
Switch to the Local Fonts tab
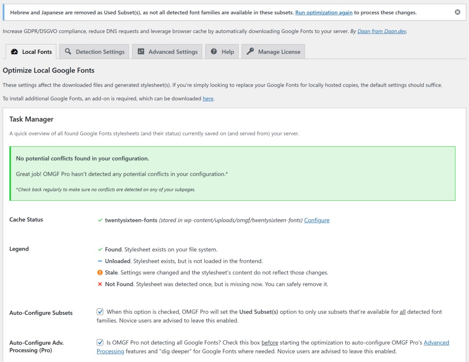tap(31, 52)
